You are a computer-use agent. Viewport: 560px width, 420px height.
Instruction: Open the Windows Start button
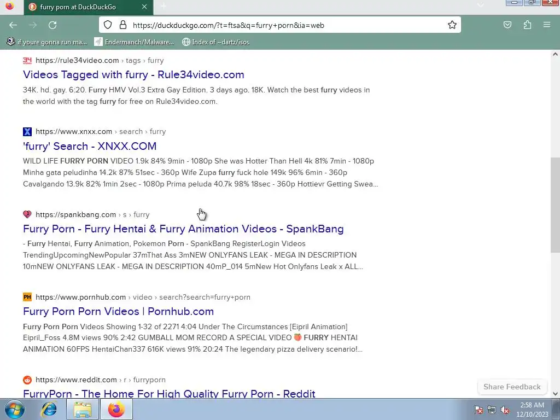click(x=15, y=409)
